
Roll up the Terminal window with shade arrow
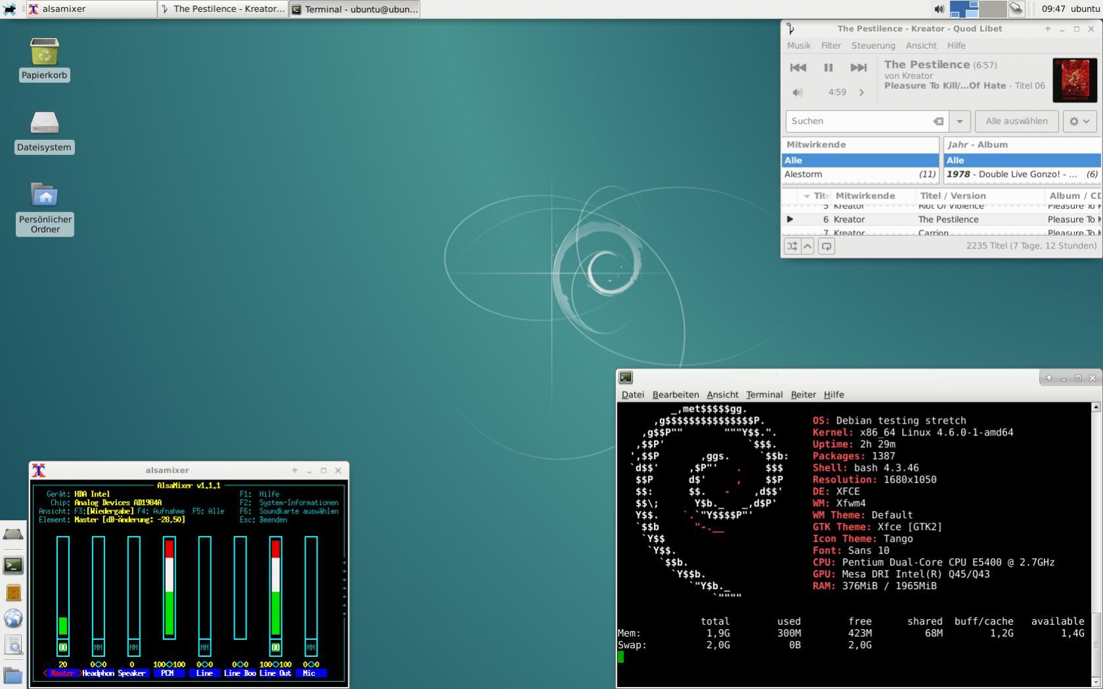pos(1048,378)
